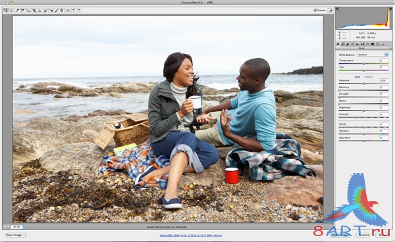This screenshot has width=395, height=242.
Task: Activate the Adjustment Brush tool
Action: click(x=56, y=11)
